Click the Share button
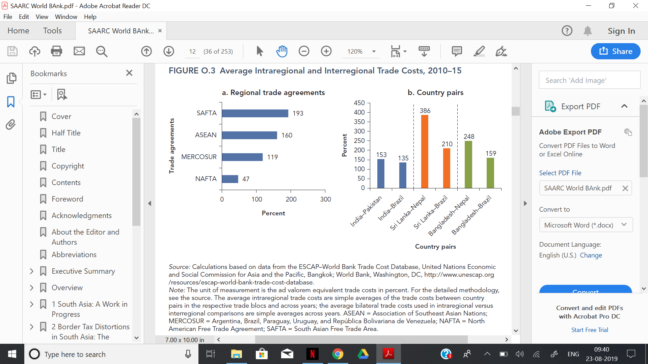648x364 pixels. (x=616, y=51)
